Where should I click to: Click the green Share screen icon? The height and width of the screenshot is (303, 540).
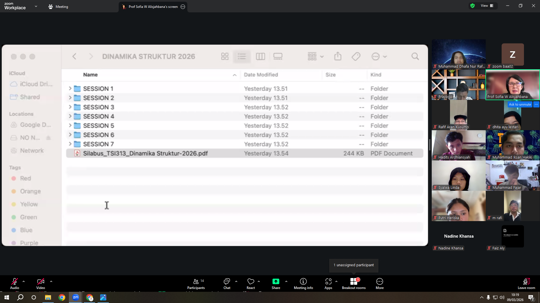[x=276, y=281]
